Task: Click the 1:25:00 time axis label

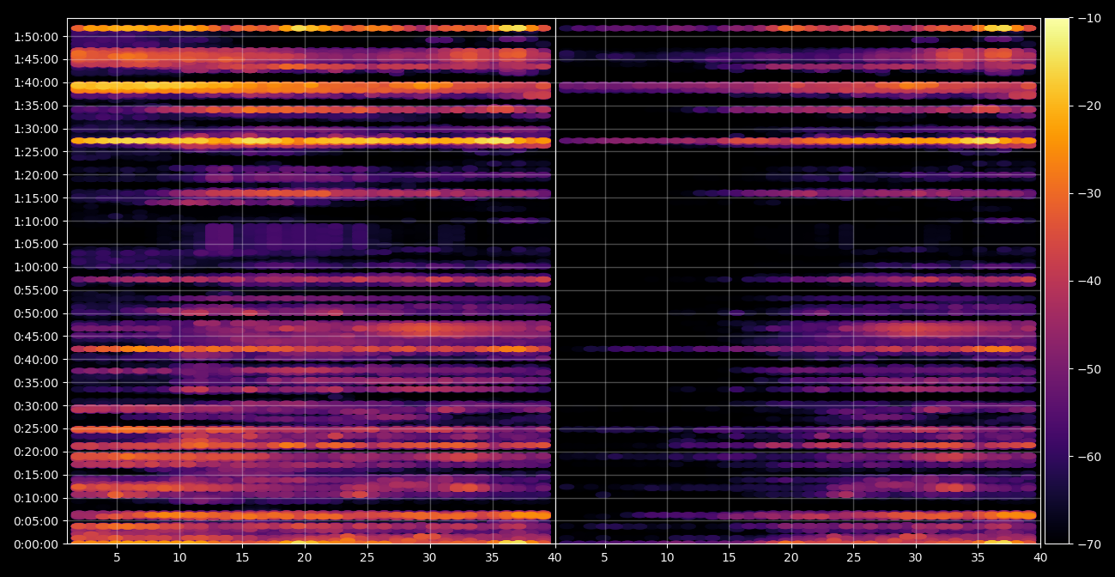Action: (x=35, y=152)
